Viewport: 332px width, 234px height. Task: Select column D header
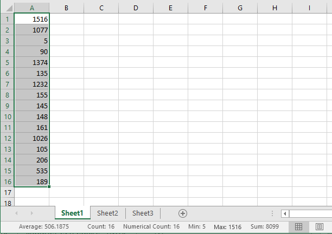[136, 8]
